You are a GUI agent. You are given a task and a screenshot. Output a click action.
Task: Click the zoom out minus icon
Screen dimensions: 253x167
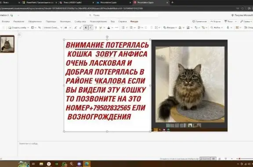(x=232, y=159)
